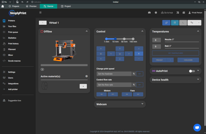Move the Y axis down arrow
Screen dimensions: 206x134
tap(120, 59)
